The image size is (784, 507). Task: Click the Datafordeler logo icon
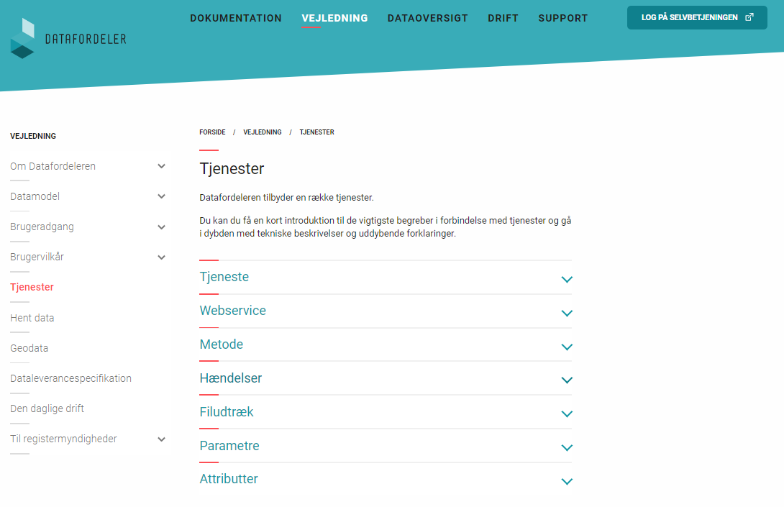coord(23,39)
